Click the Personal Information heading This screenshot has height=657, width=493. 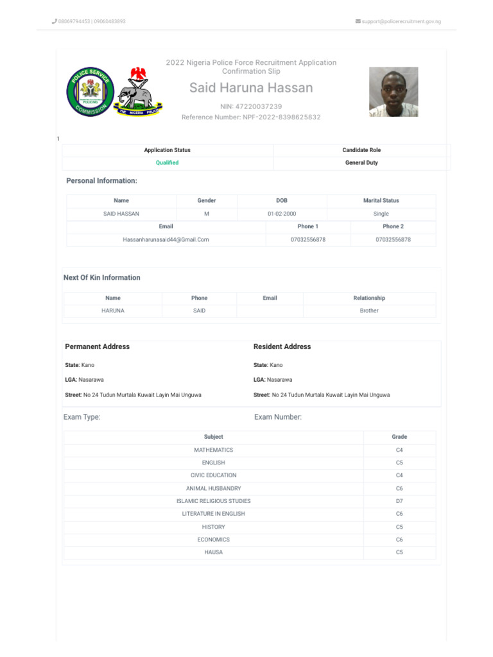point(101,180)
